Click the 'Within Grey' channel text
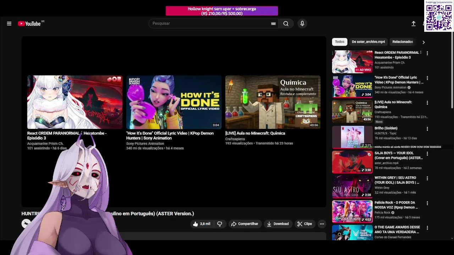Viewport: 454px width, 255px height. tap(382, 188)
